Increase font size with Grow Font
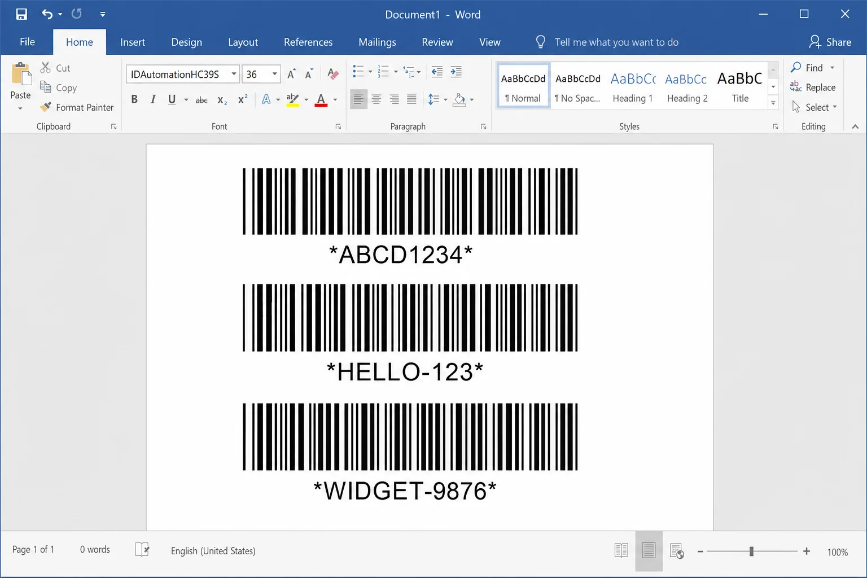 [291, 74]
